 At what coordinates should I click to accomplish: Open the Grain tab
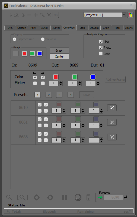[106, 28]
